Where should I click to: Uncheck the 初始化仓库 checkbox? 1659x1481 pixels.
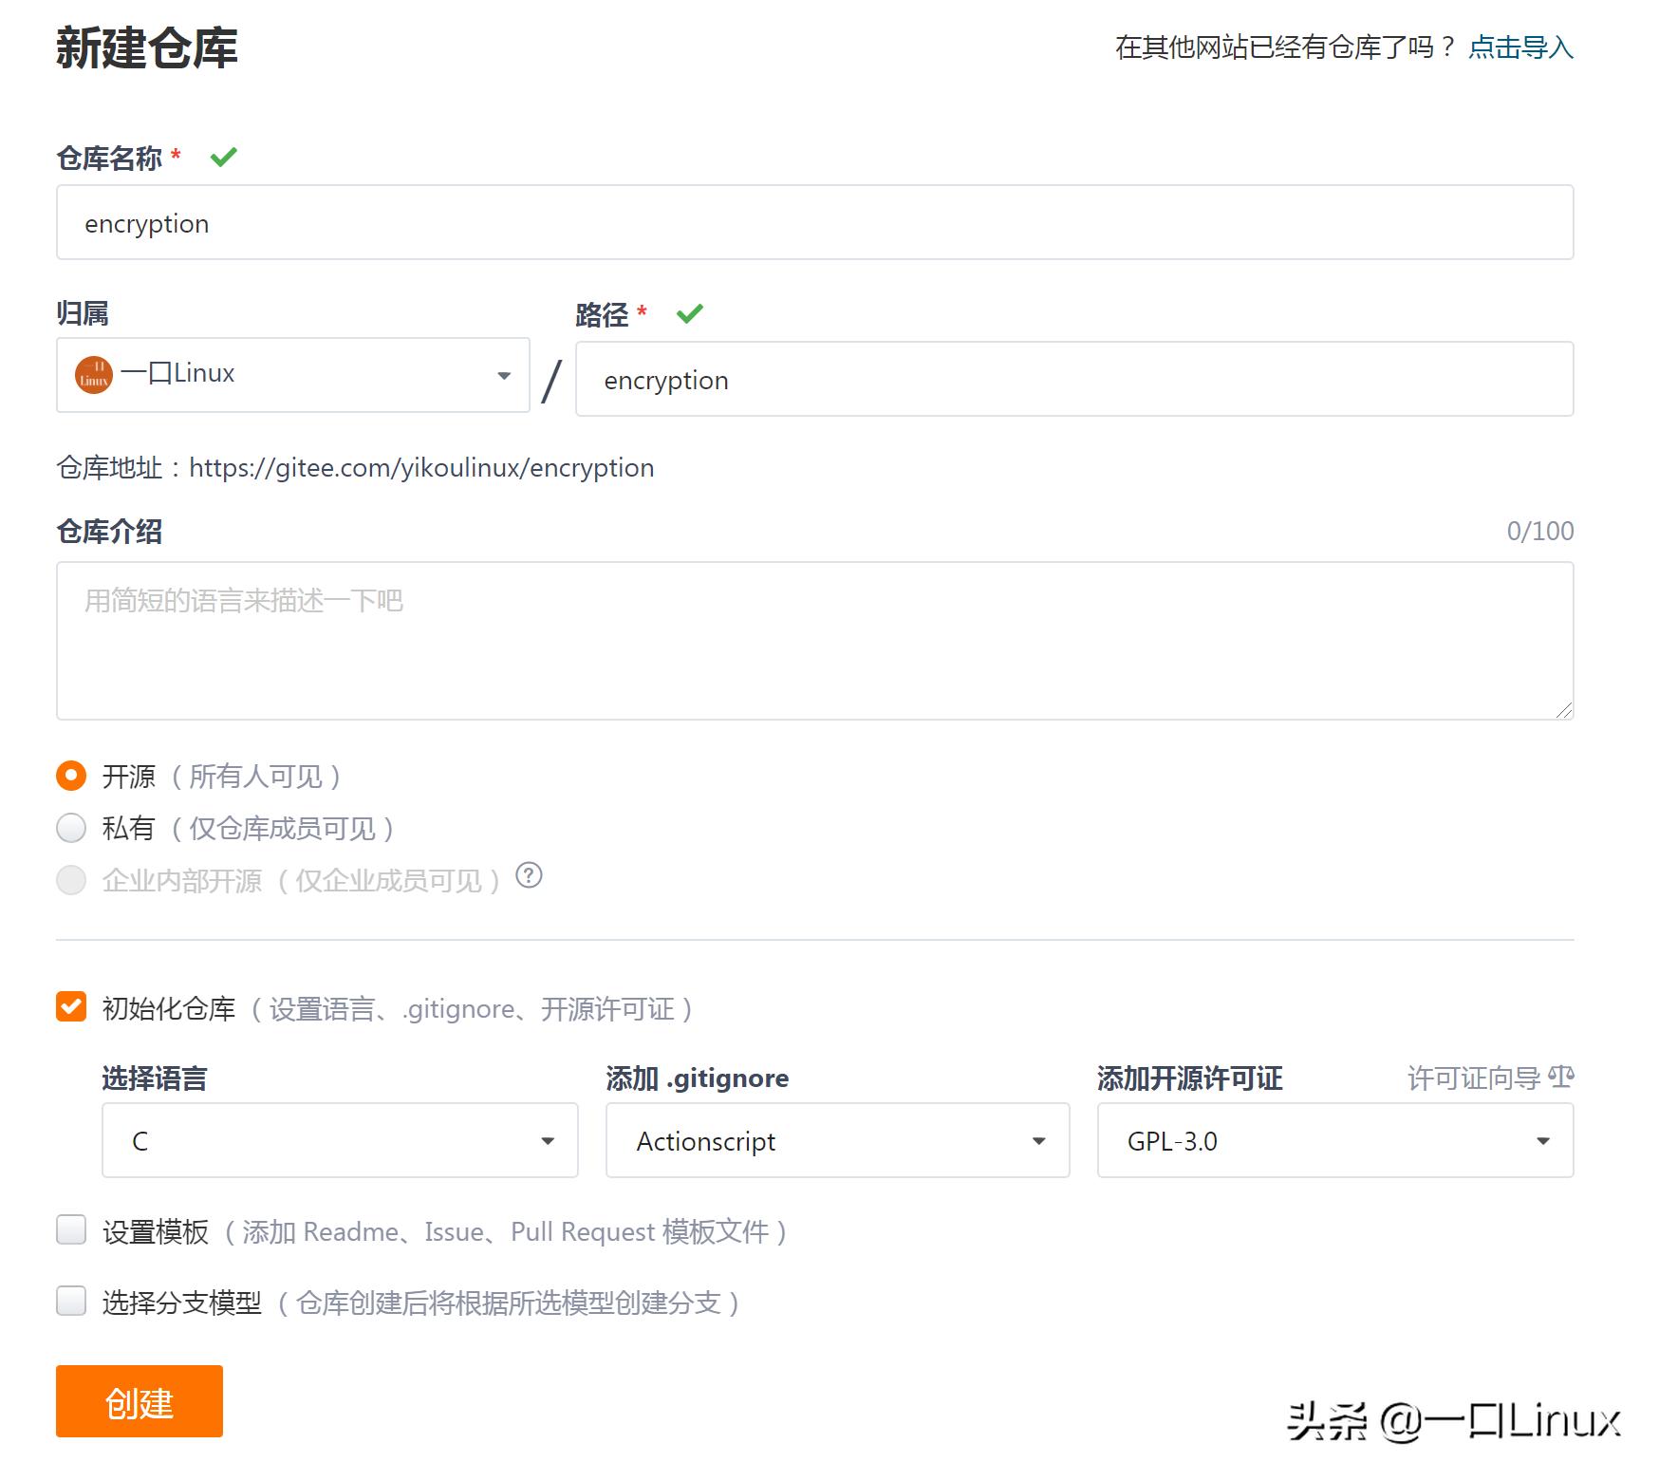pyautogui.click(x=69, y=1008)
